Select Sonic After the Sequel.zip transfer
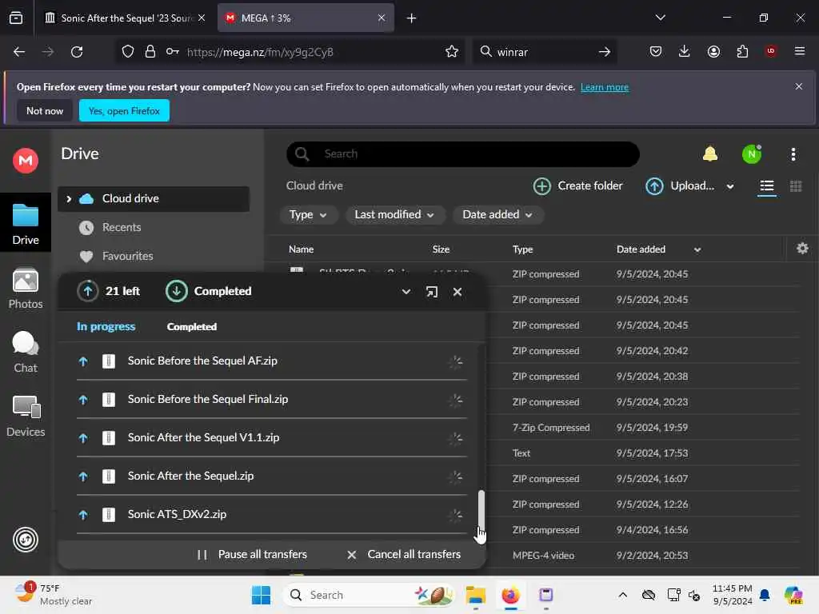The width and height of the screenshot is (819, 614). pyautogui.click(x=272, y=476)
